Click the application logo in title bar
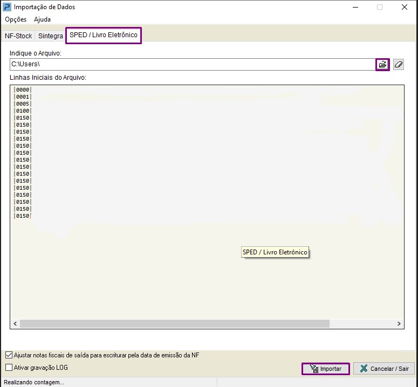The height and width of the screenshot is (387, 418). click(x=7, y=8)
